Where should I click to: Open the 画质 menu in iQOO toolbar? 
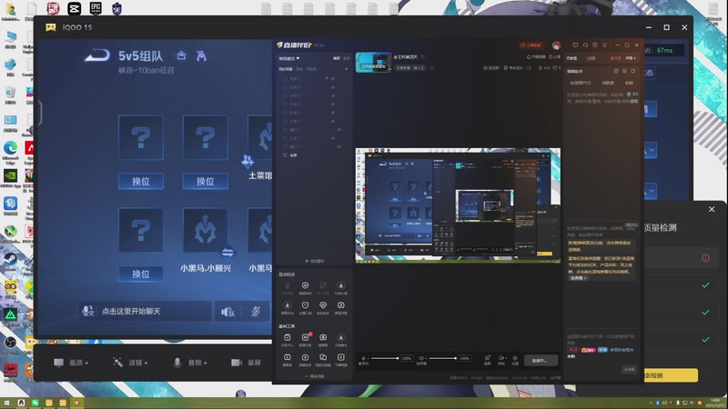click(71, 363)
